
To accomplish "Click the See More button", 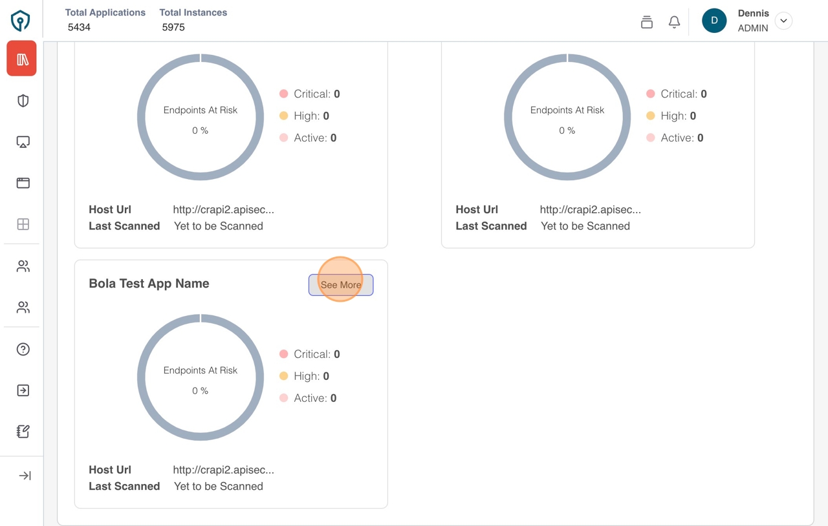I will pos(341,285).
